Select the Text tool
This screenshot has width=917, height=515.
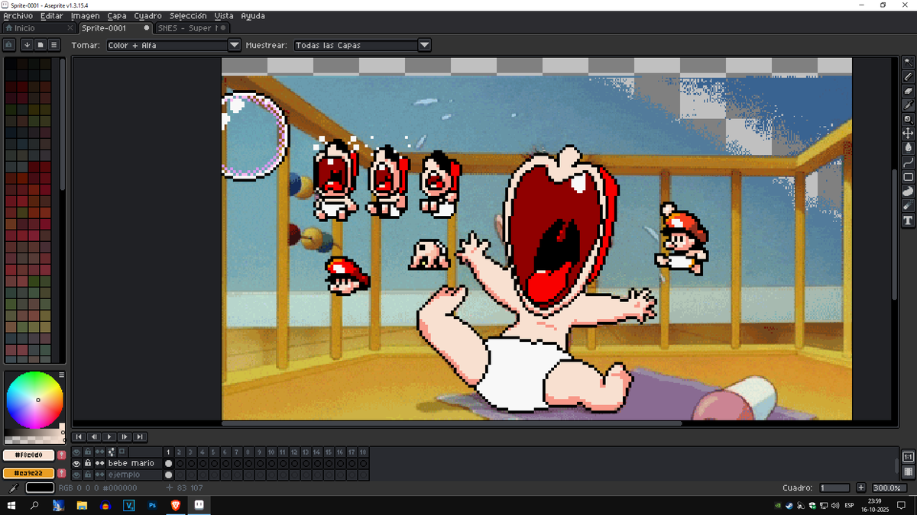[x=908, y=221]
